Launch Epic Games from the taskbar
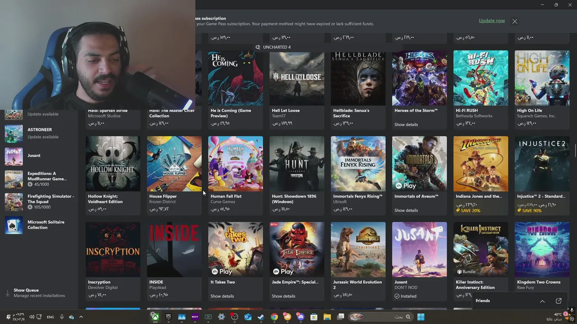Screen dimensions: 577x324 pos(168,317)
